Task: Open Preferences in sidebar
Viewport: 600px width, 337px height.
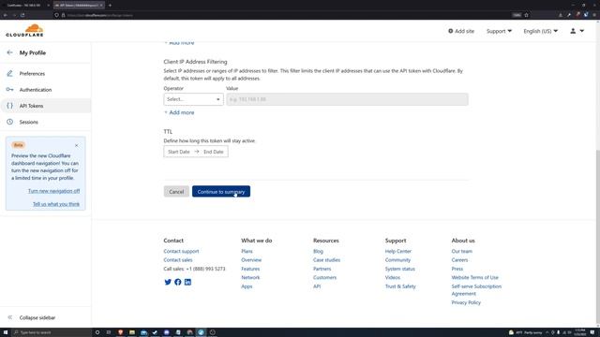Action: tap(32, 73)
